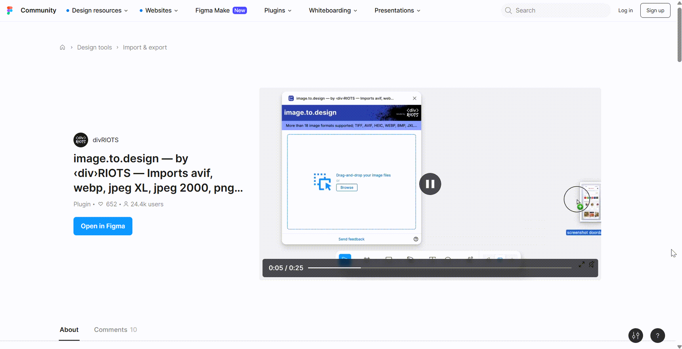Viewport: 682px width, 349px height.
Task: Click the heart like icon
Action: click(x=101, y=204)
